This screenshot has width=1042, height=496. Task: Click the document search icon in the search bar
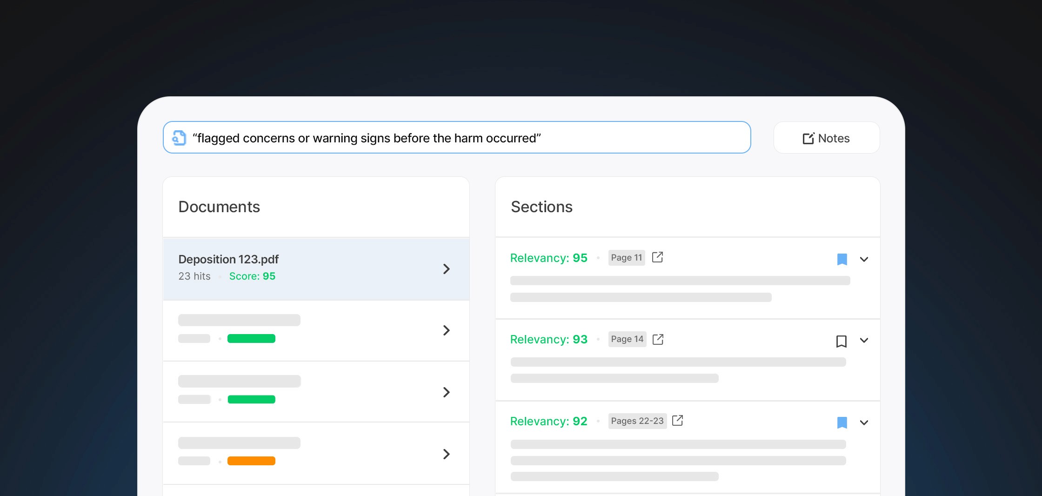tap(180, 137)
